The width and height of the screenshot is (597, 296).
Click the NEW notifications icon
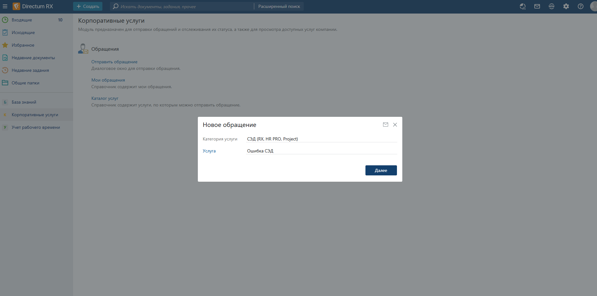[x=552, y=6]
